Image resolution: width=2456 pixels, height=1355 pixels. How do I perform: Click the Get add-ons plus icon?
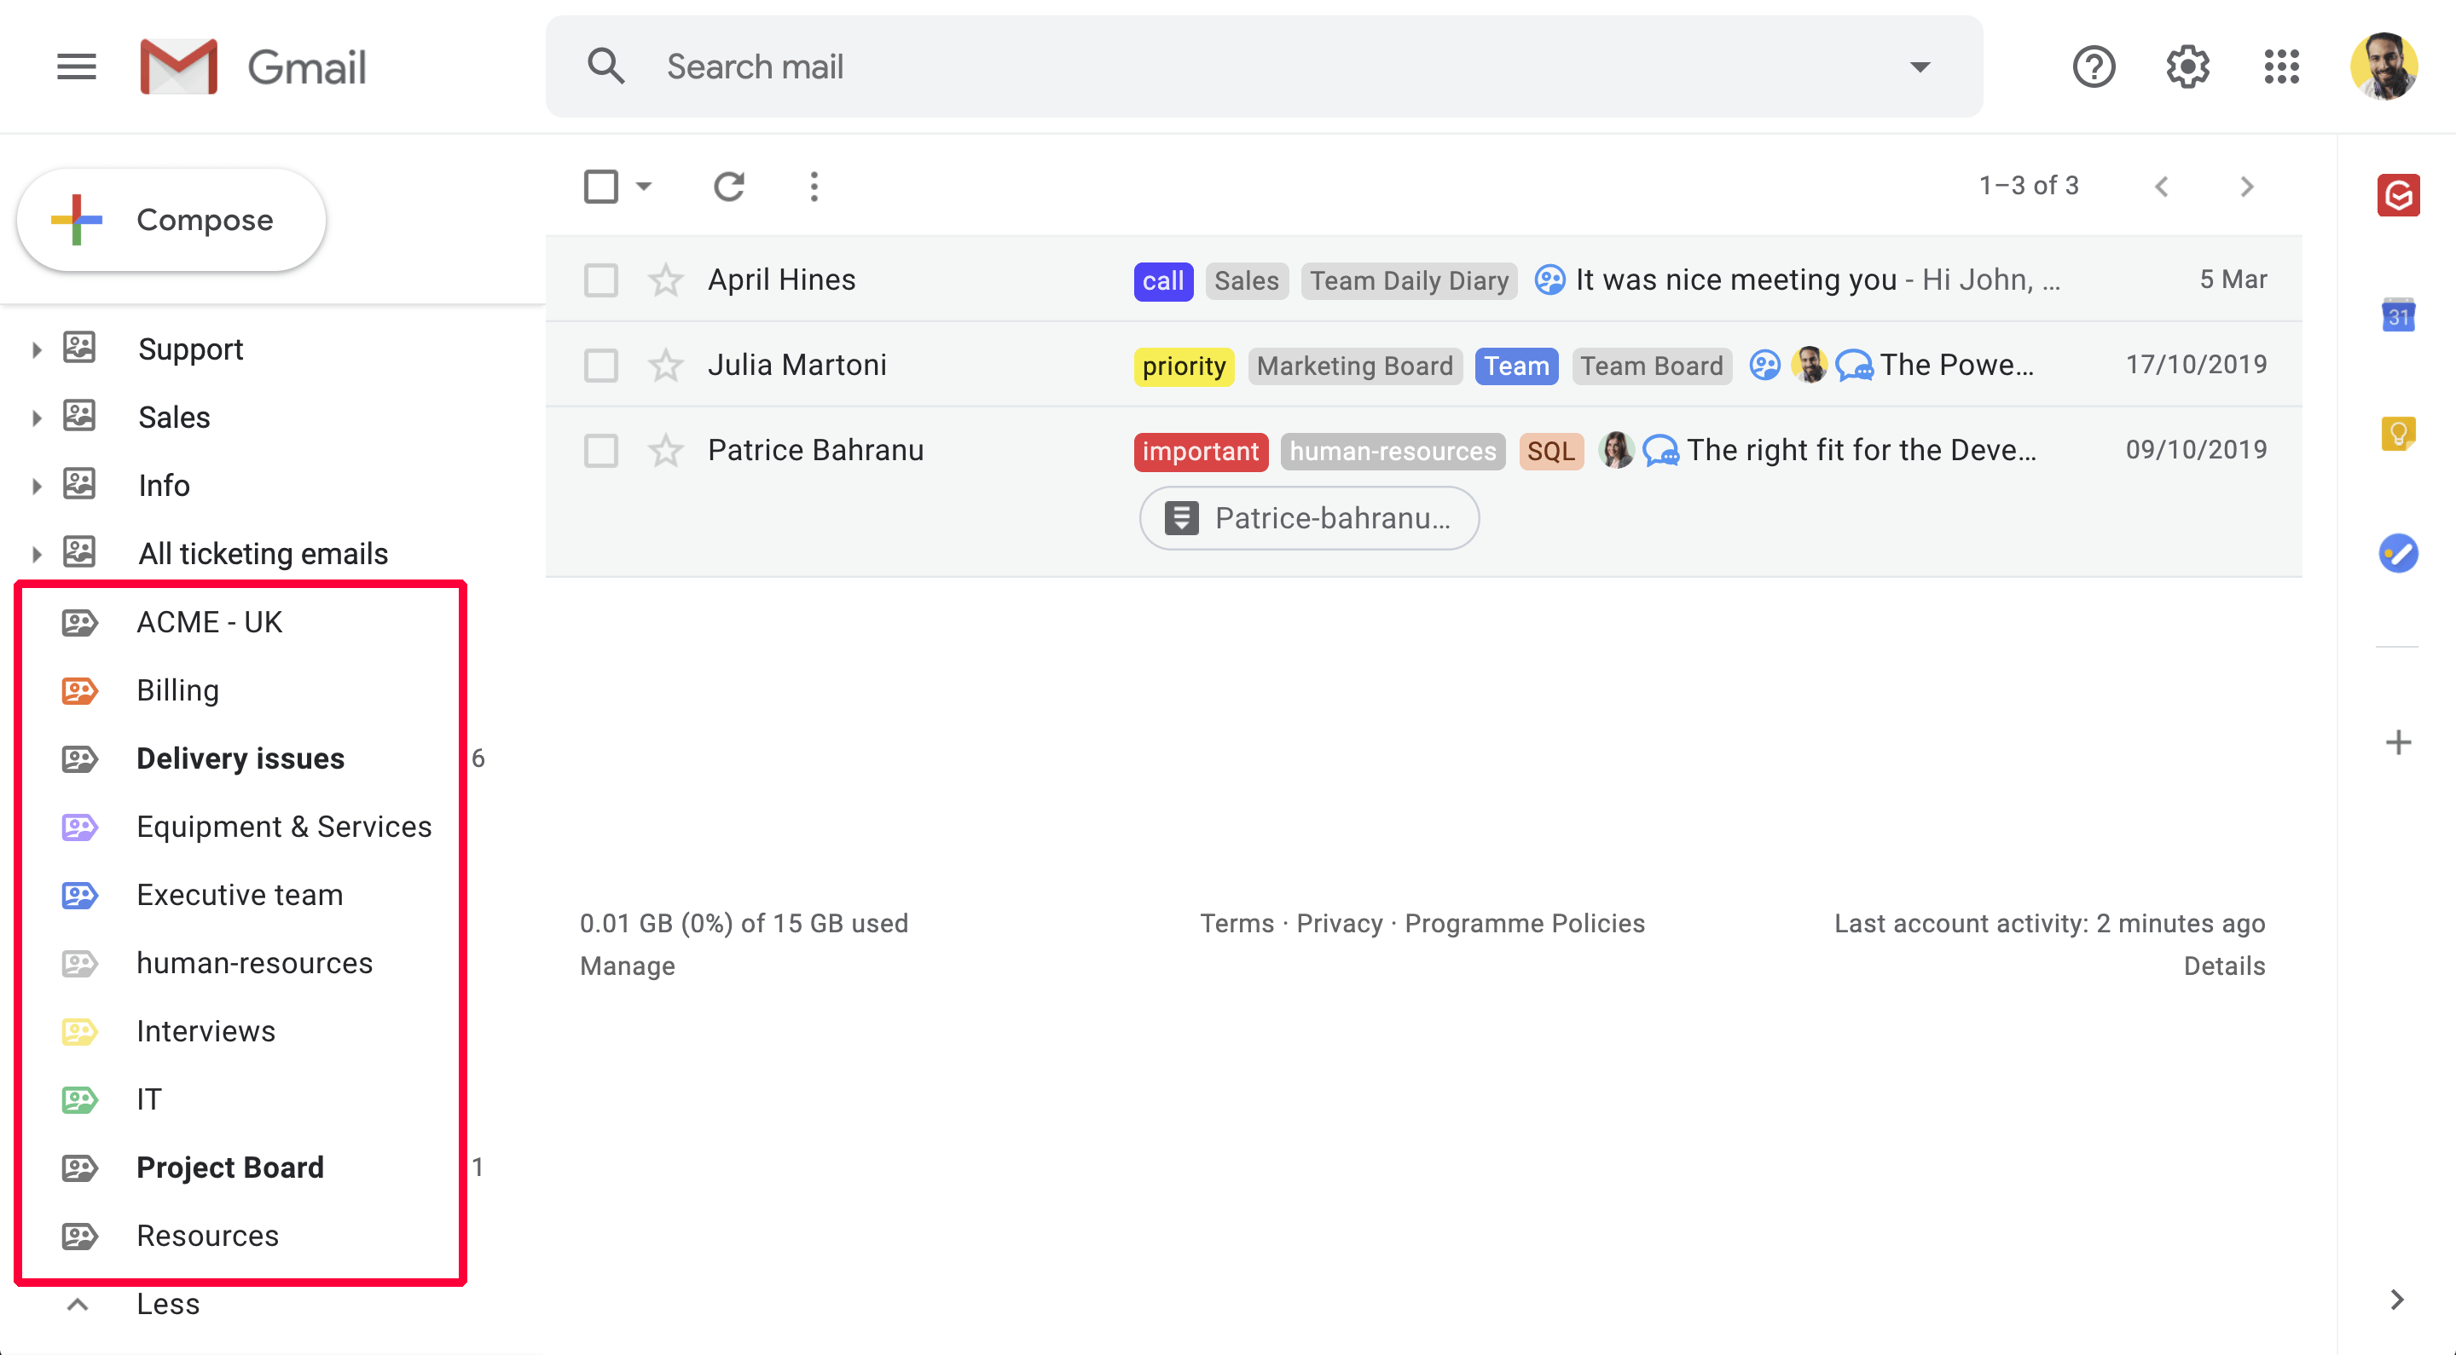tap(2398, 742)
